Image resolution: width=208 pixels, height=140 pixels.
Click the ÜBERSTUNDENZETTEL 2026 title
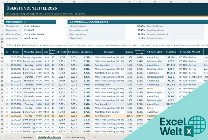32,8
